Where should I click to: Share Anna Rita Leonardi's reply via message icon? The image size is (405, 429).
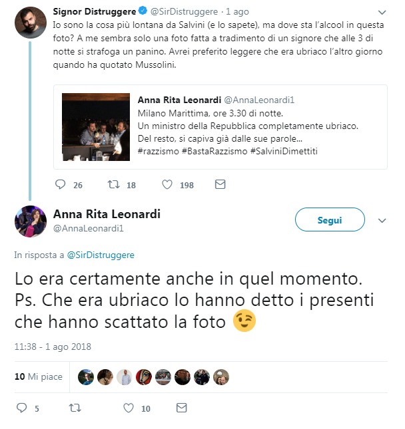pyautogui.click(x=181, y=408)
